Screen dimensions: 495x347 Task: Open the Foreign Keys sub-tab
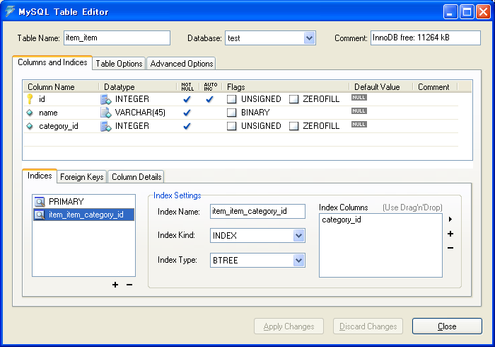point(82,176)
